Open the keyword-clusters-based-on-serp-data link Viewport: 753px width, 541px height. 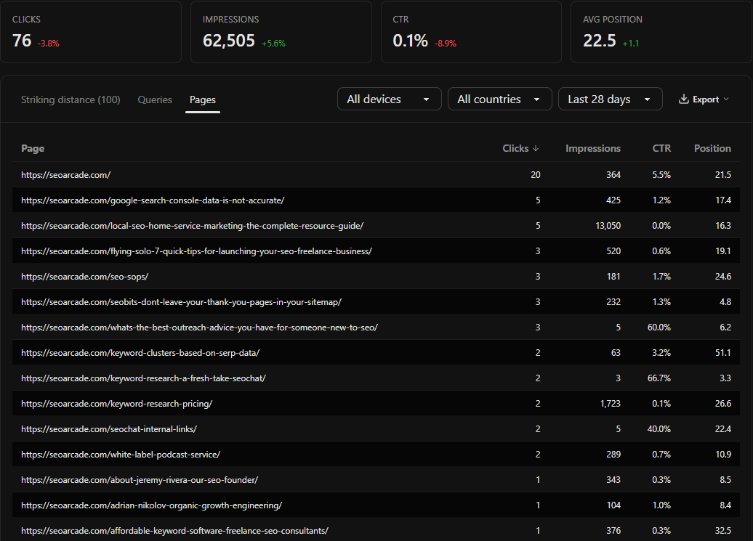140,353
